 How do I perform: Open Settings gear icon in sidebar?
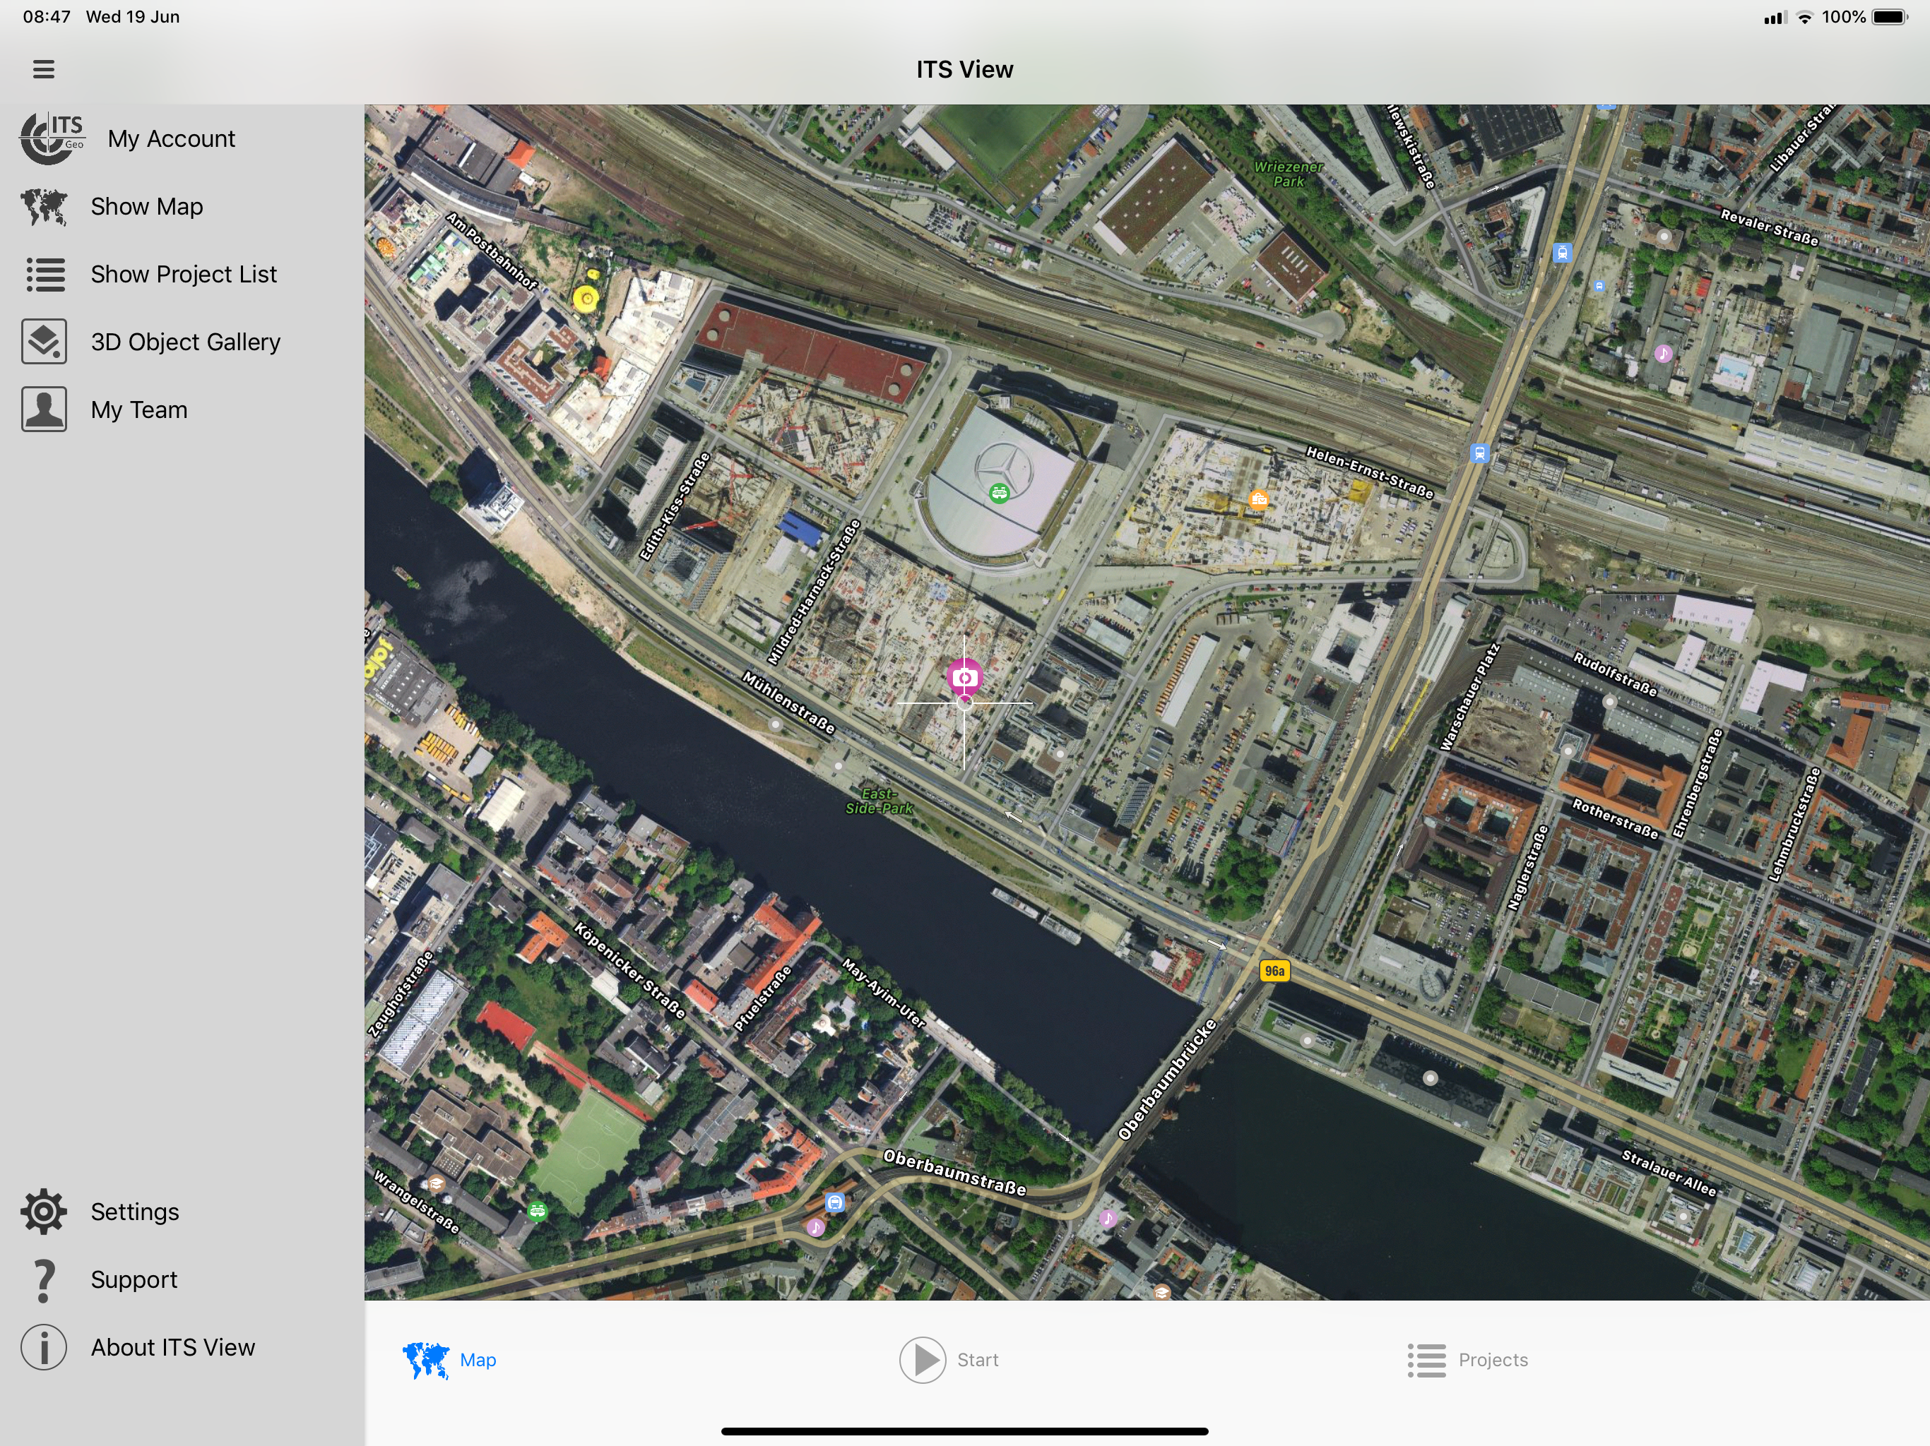pos(44,1212)
